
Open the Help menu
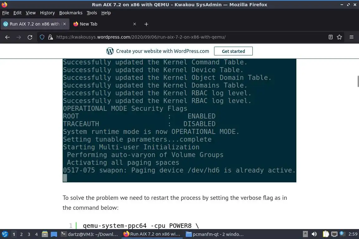tap(106, 13)
